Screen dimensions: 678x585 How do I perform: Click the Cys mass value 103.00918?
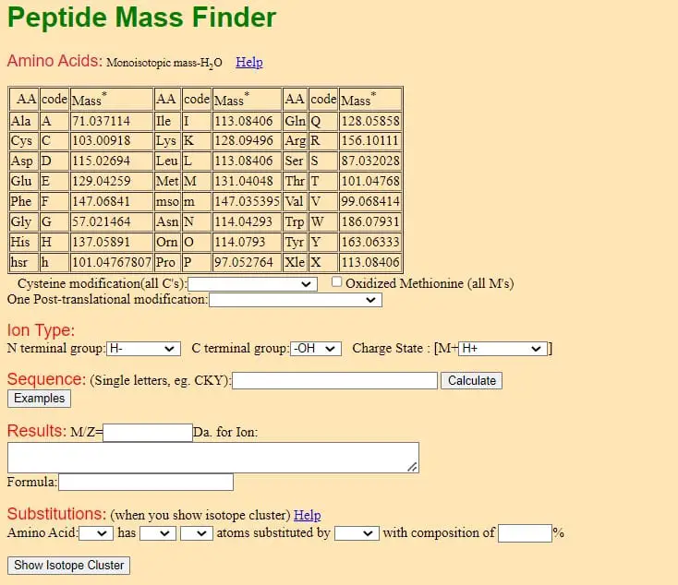click(x=102, y=141)
